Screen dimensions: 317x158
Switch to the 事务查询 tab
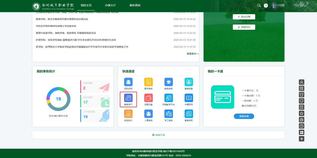click(135, 5)
